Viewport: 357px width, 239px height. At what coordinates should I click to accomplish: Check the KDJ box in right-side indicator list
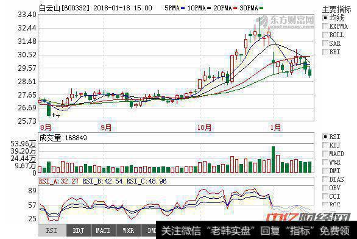tap(325, 145)
